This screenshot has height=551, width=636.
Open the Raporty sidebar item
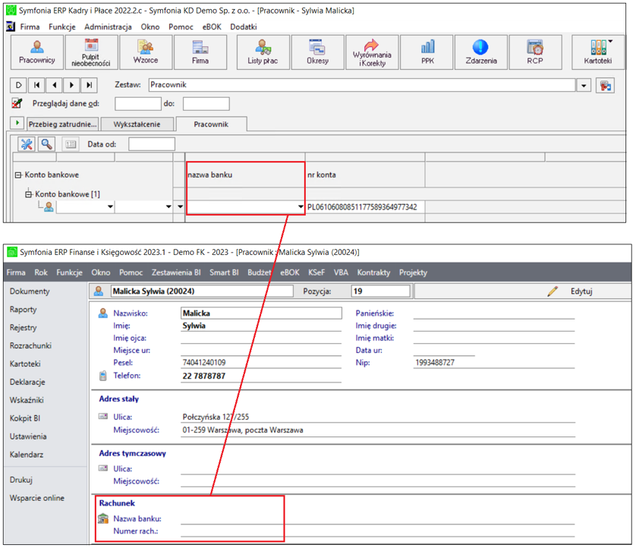23,310
